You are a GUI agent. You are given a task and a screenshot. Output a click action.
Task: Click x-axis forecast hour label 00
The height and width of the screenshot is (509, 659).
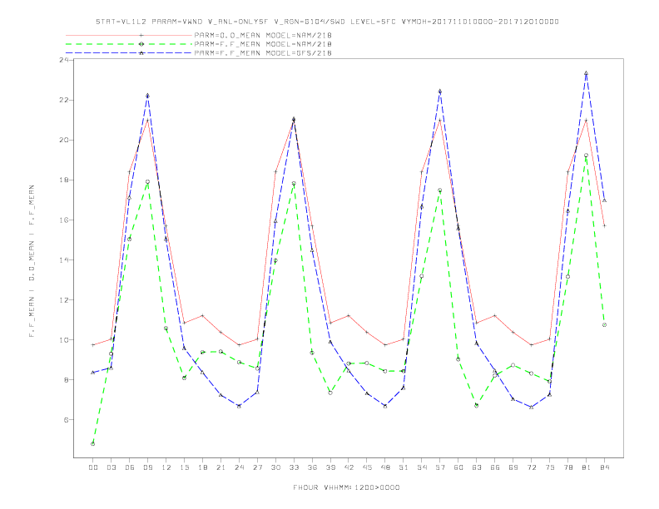pos(93,467)
